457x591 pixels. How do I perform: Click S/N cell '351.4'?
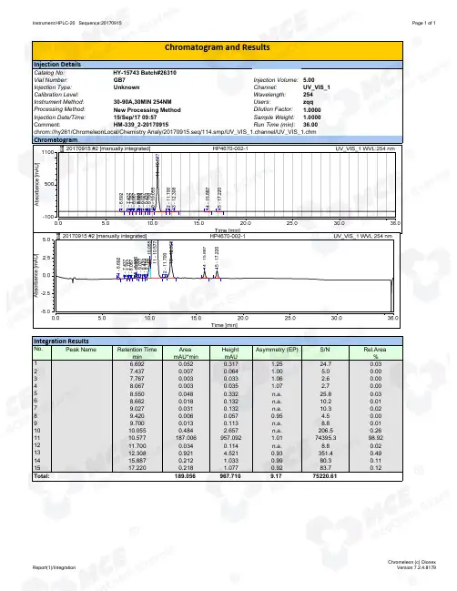point(326,453)
